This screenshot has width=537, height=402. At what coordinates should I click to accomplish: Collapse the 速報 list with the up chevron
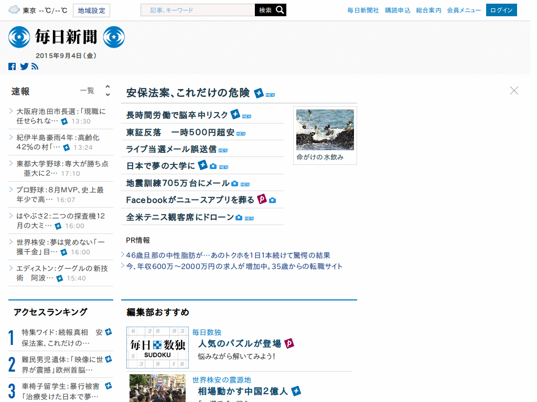pyautogui.click(x=108, y=87)
